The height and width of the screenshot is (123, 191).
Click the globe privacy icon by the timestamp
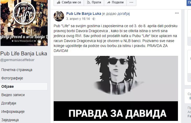[x=94, y=19]
